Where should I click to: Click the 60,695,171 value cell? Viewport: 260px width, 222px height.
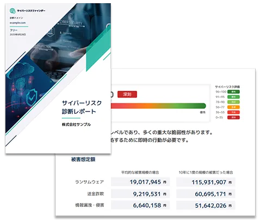click(206, 194)
